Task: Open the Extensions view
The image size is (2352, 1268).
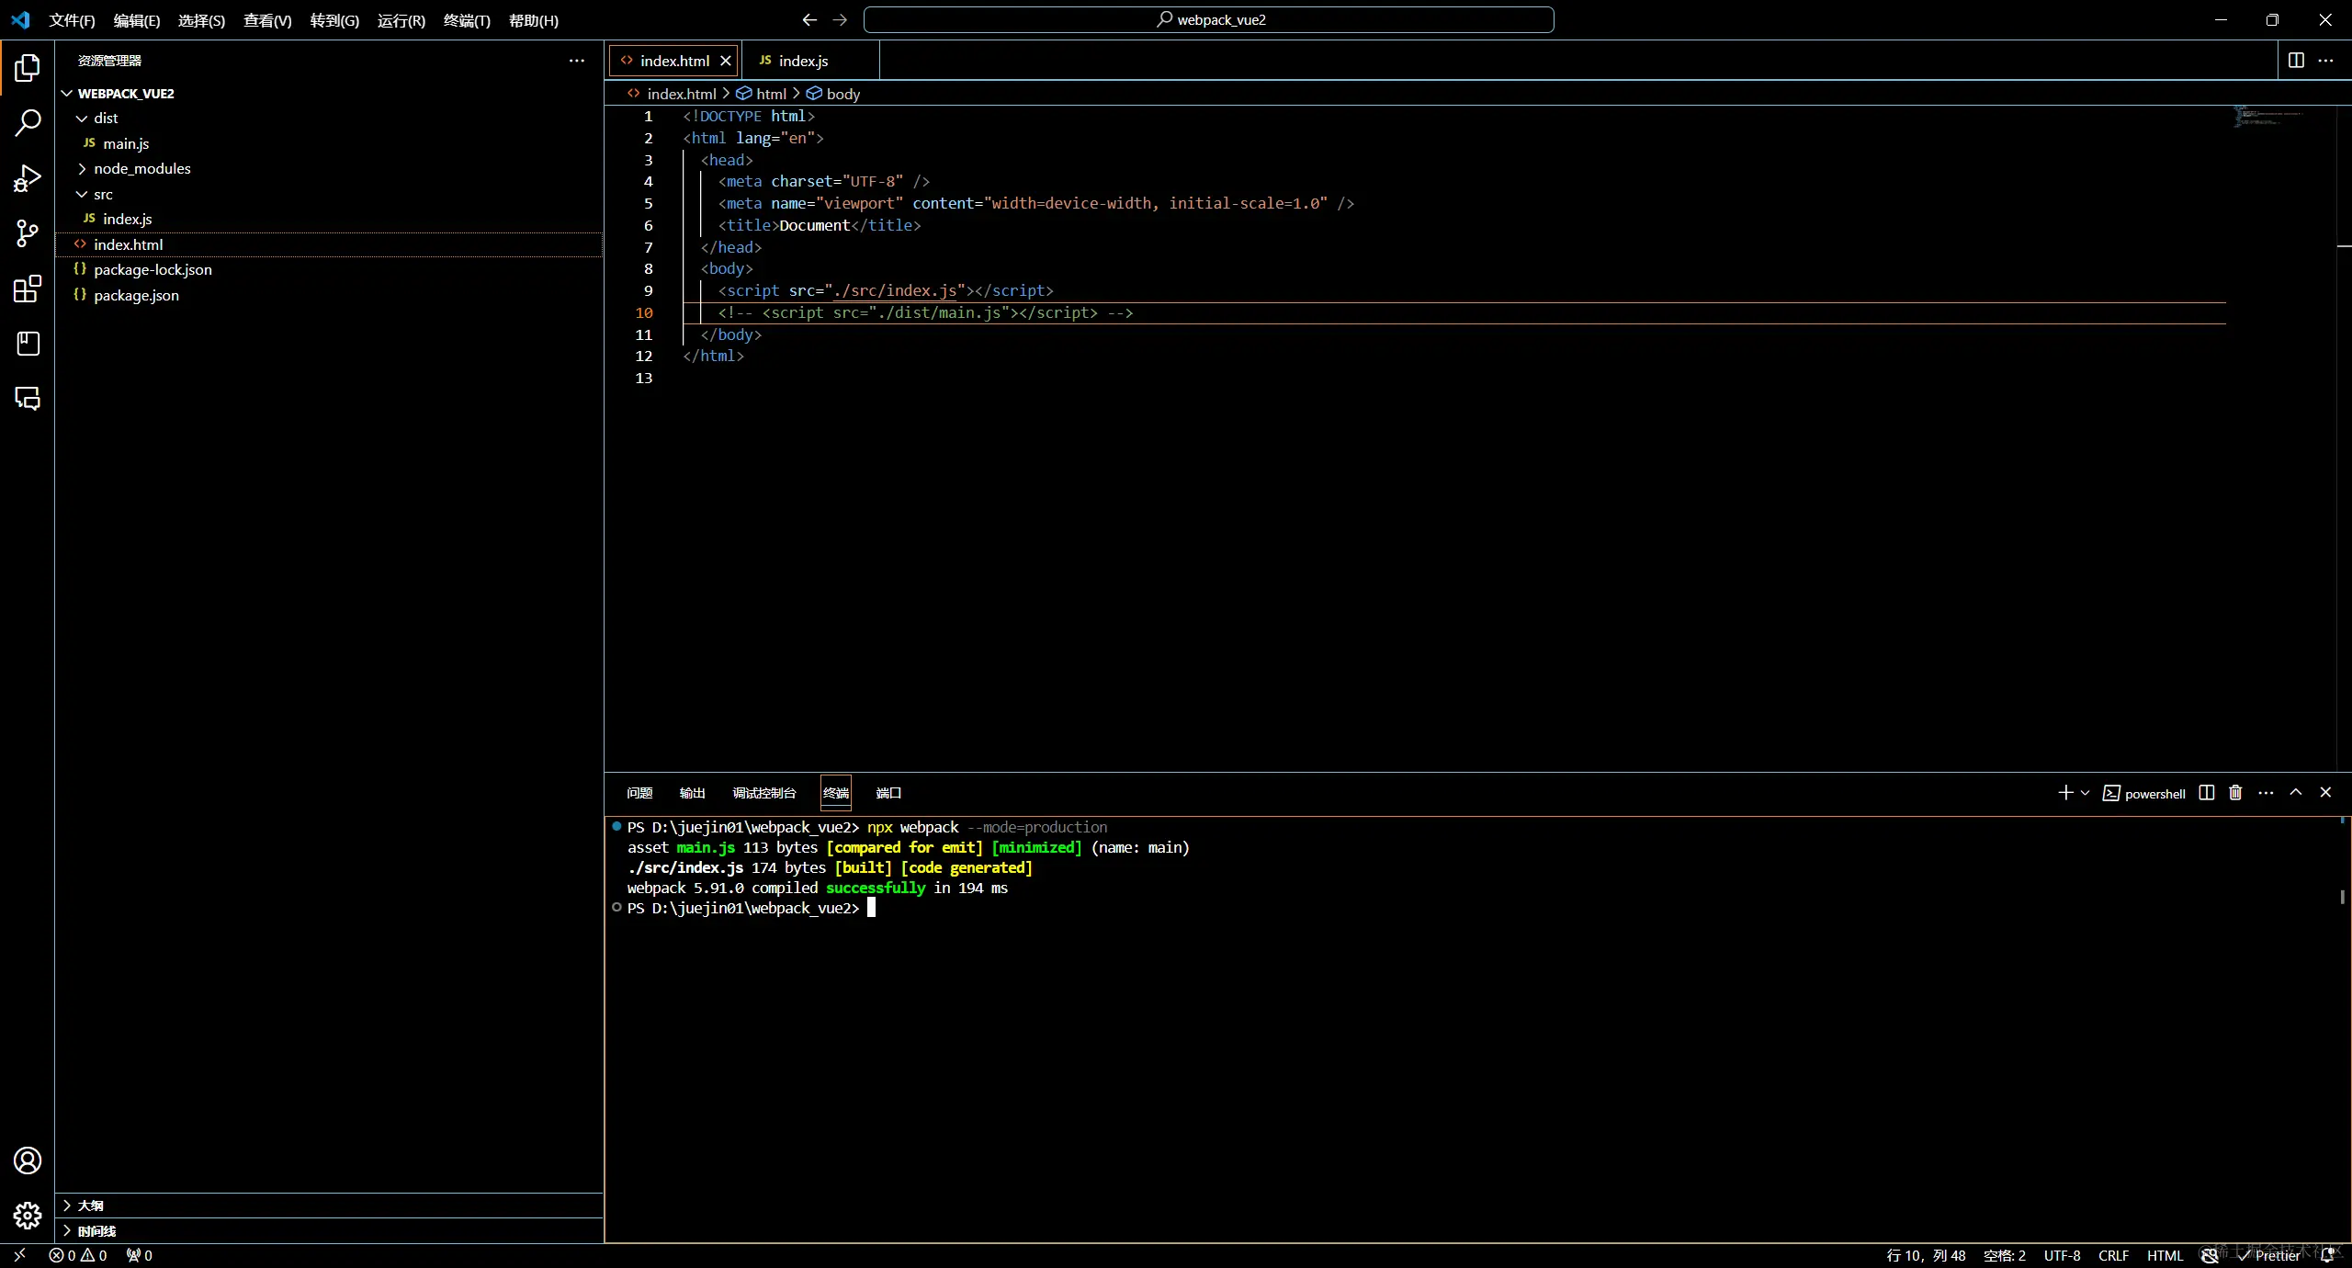Action: tap(28, 289)
